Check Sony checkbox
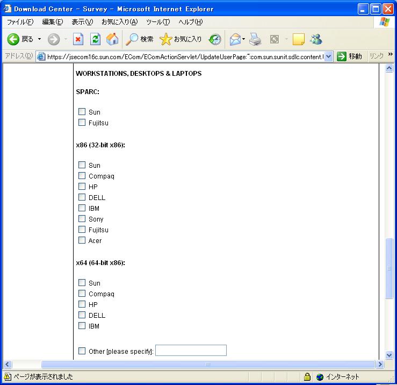 coord(82,218)
